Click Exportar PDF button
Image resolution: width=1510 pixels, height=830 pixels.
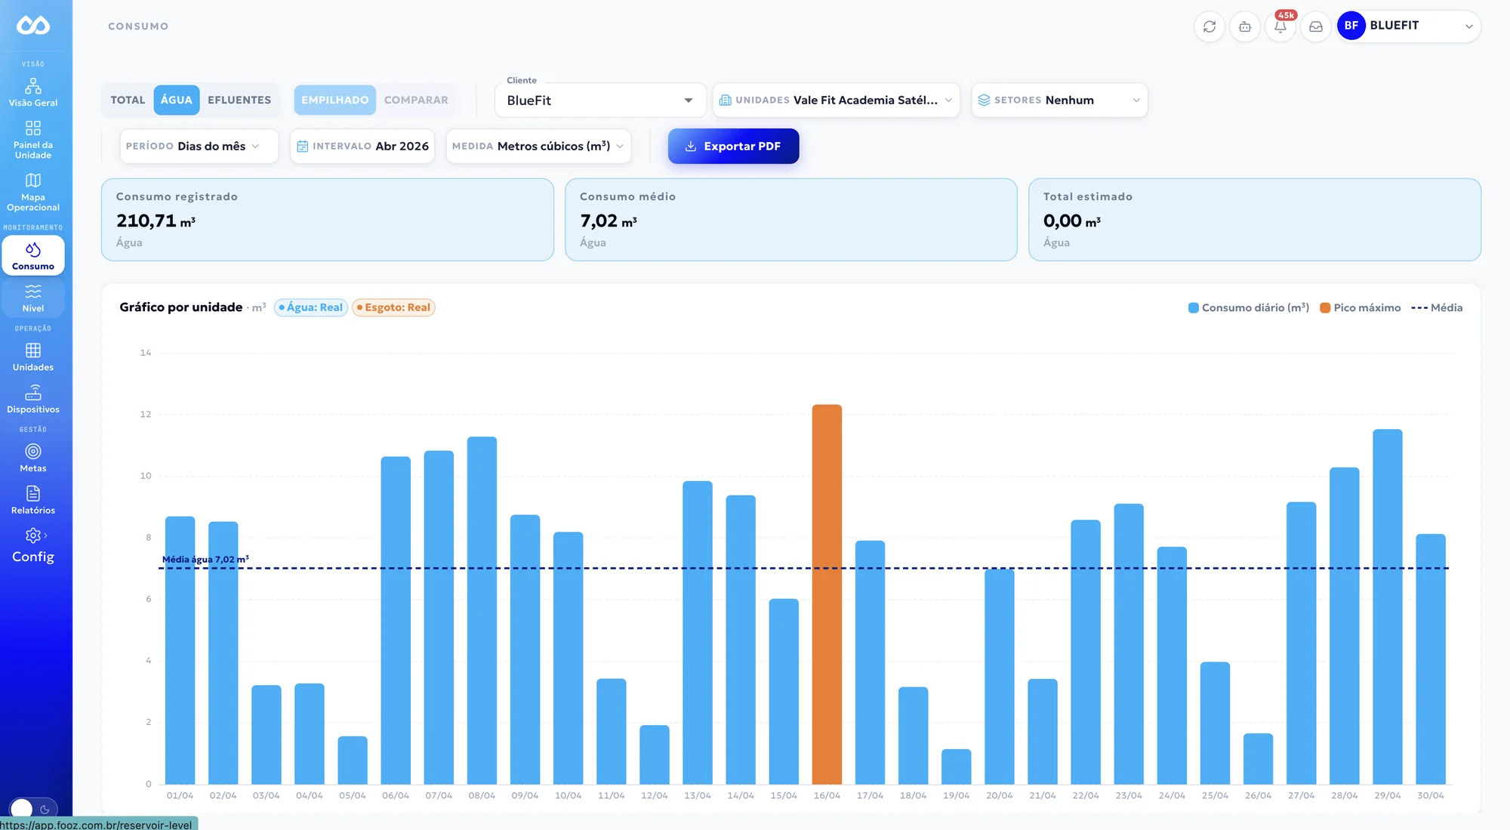click(733, 147)
